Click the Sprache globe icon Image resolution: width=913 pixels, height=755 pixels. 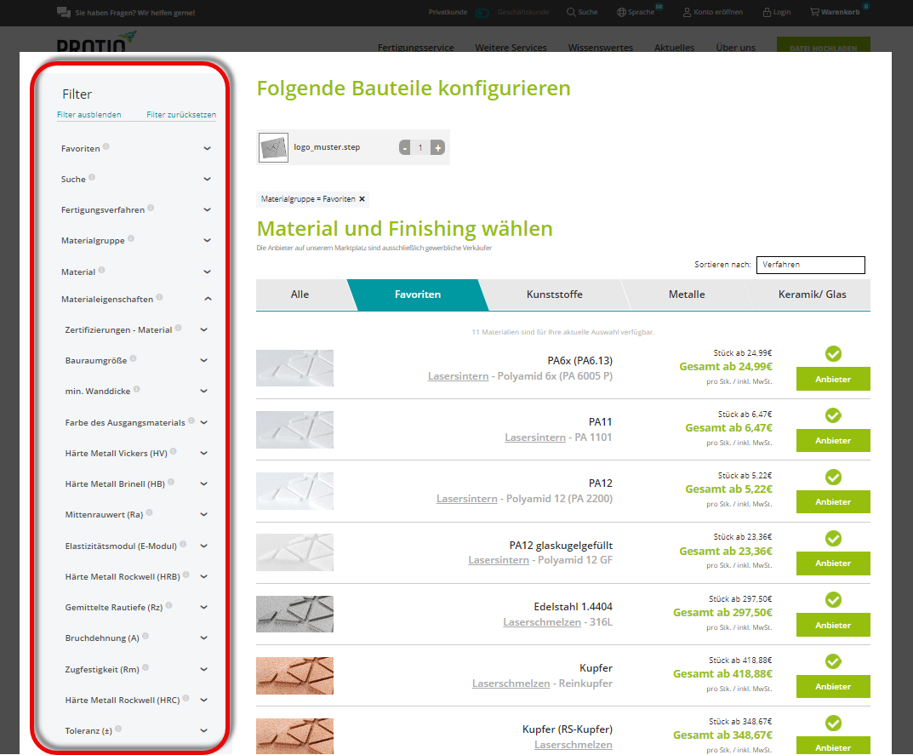[x=622, y=13]
